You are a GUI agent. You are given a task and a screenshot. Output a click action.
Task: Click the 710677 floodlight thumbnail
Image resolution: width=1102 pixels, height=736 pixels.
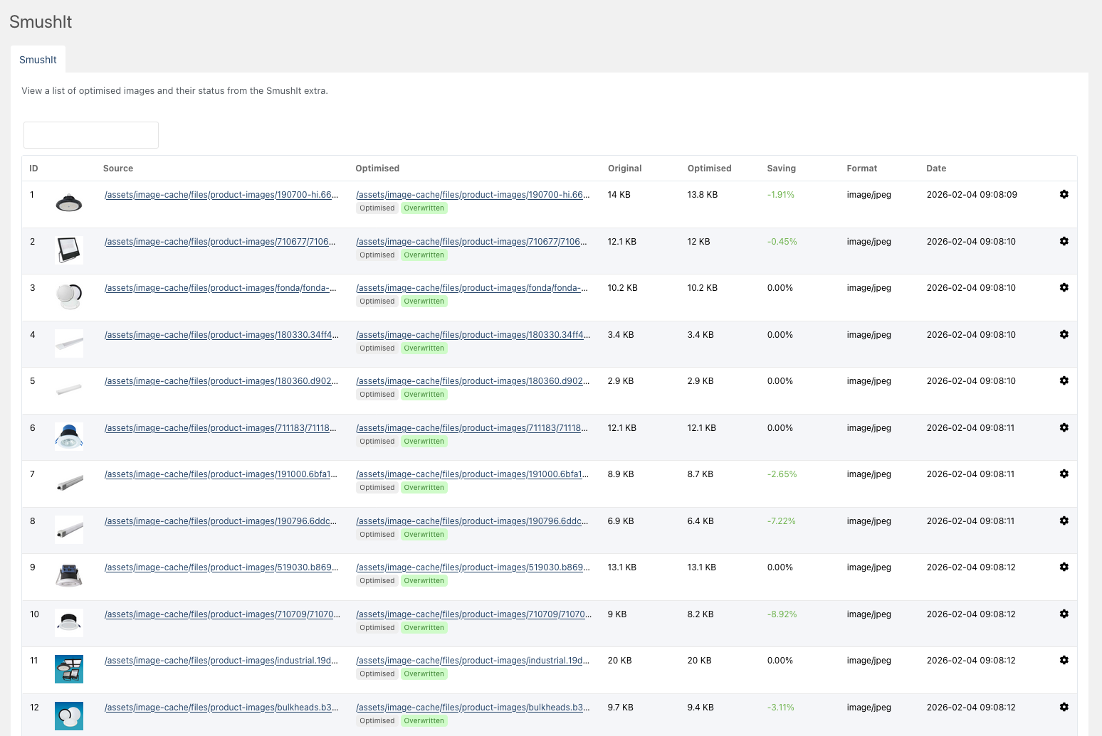[68, 250]
